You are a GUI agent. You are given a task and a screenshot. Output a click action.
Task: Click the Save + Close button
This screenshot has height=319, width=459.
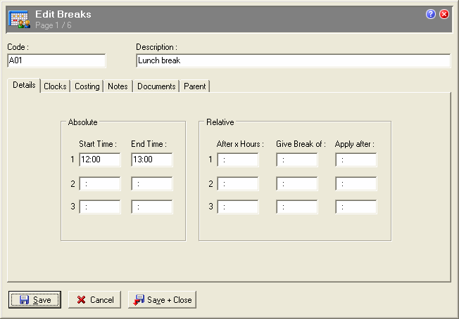pos(162,300)
